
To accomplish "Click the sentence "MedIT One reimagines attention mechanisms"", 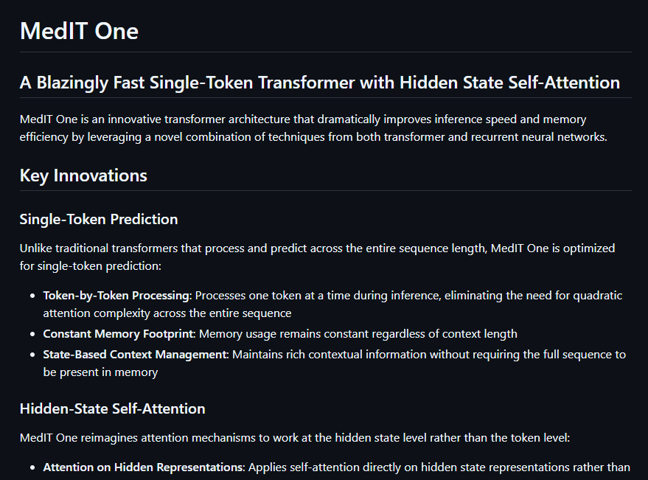I will (295, 438).
